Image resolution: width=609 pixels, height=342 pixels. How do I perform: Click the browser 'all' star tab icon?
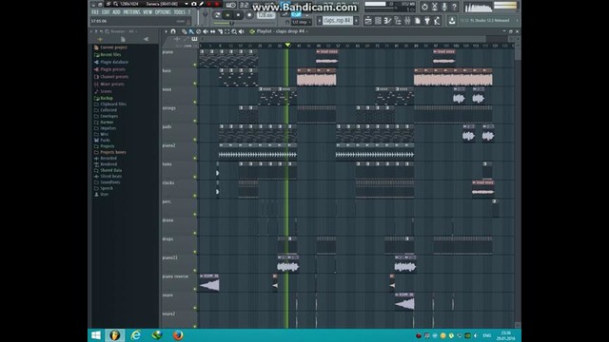point(100,39)
